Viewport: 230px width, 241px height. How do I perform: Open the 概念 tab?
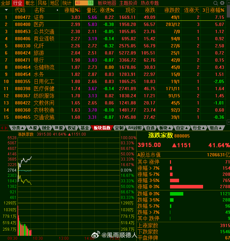click(30, 3)
